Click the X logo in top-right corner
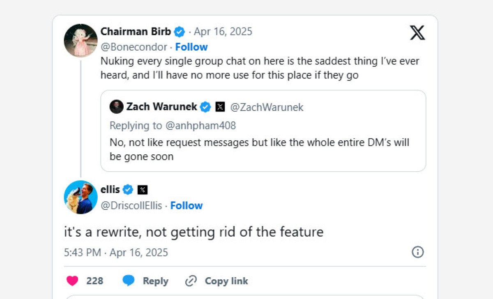 click(417, 32)
